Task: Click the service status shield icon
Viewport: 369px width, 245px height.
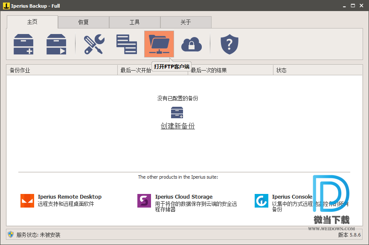Action: 11,234
